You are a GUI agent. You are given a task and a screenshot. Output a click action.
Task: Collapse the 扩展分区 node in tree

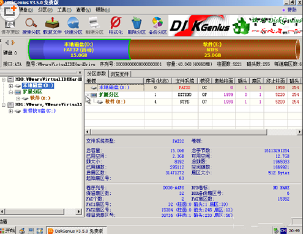point(10,92)
